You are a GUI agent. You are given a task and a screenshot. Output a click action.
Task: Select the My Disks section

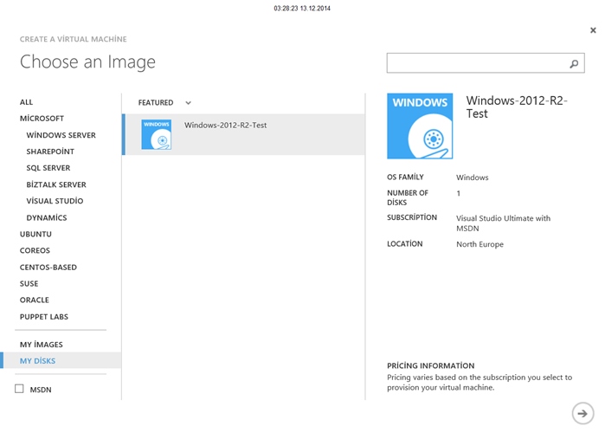[x=61, y=360]
